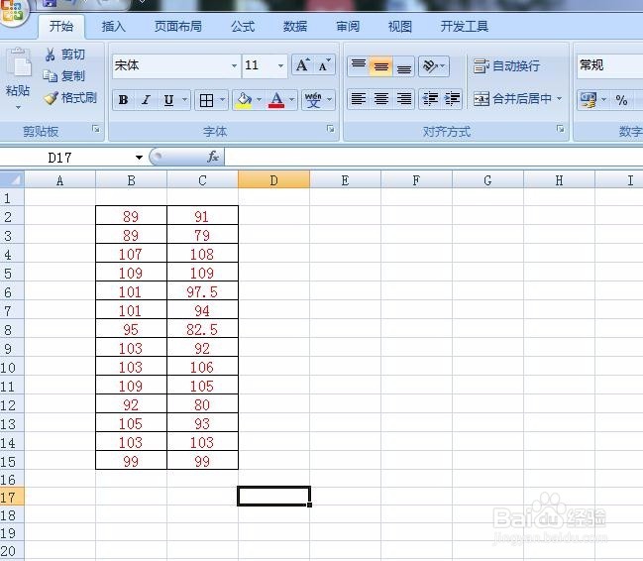This screenshot has width=643, height=561.
Task: Switch to the 公式 tab
Action: tap(243, 27)
